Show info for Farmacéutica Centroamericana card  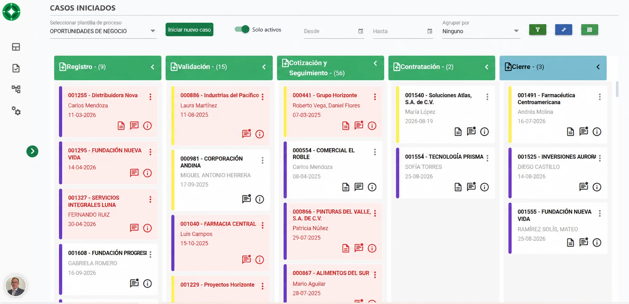(x=597, y=131)
